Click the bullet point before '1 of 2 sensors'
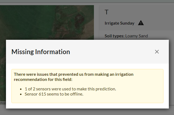 tap(21, 89)
